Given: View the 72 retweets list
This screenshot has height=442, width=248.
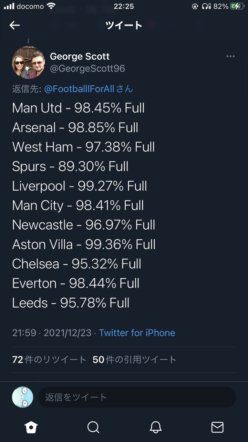Looking at the screenshot, I should [49, 360].
